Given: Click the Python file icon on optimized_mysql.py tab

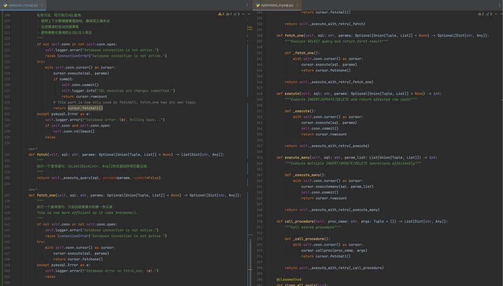Looking at the screenshot, I should (x=258, y=5).
